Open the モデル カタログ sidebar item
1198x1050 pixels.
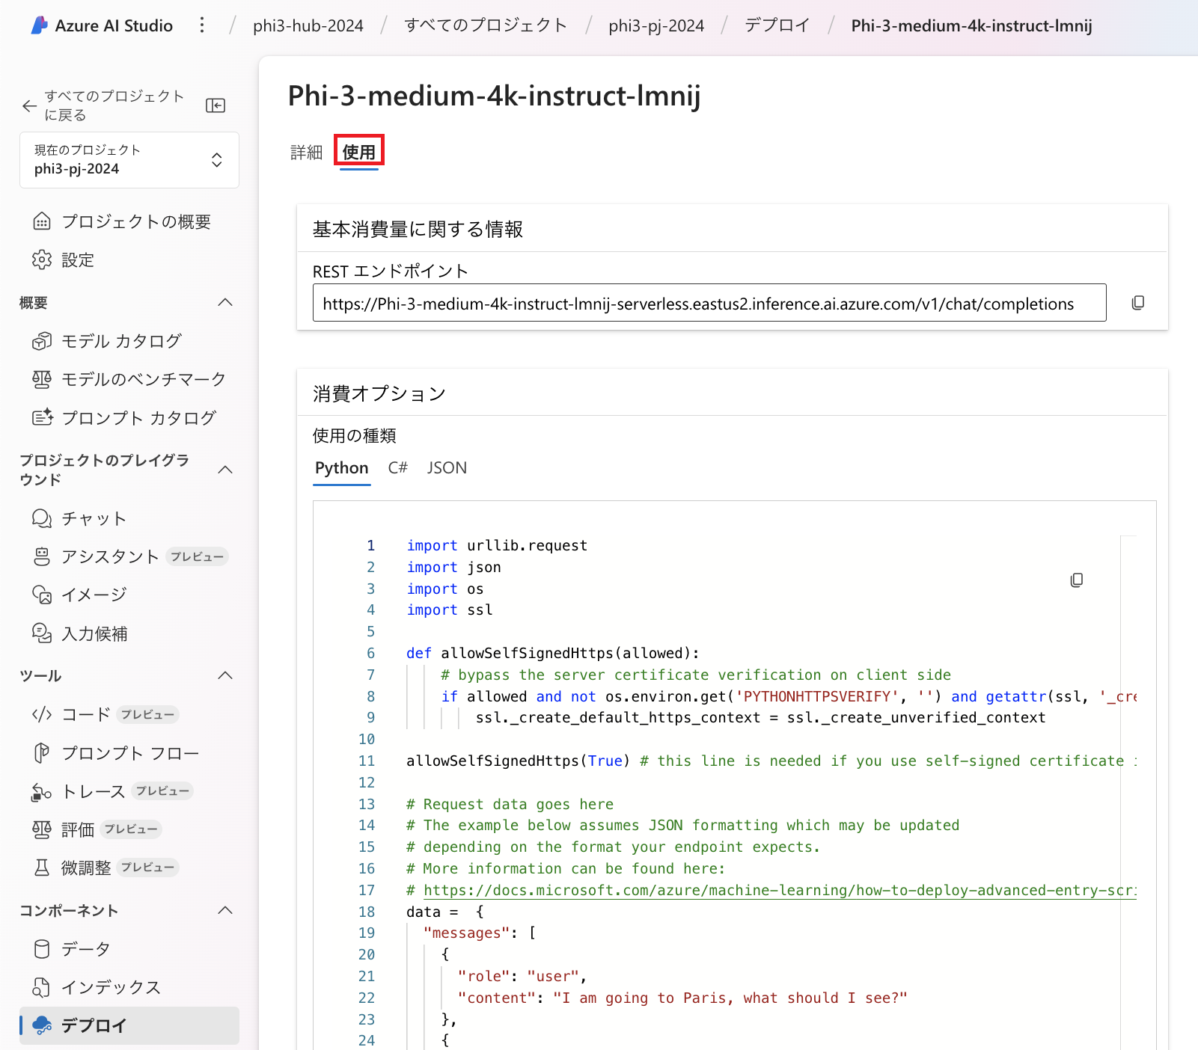[121, 341]
